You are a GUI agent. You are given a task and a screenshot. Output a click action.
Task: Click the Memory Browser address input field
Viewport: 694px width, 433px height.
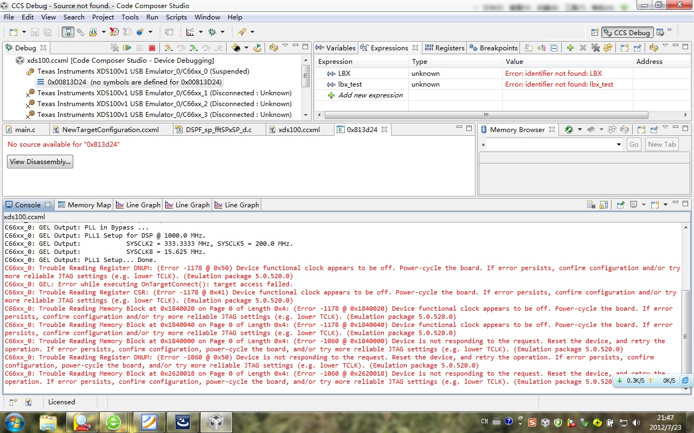pyautogui.click(x=550, y=145)
